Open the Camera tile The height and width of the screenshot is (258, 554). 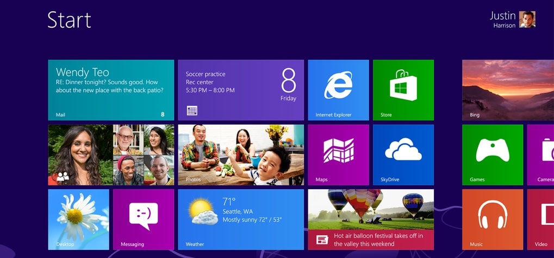coord(540,154)
